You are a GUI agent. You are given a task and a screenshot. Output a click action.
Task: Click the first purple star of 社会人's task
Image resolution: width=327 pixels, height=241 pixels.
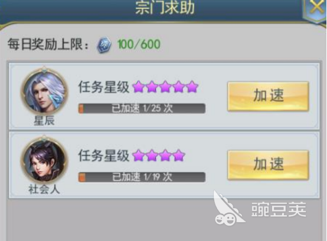click(139, 156)
